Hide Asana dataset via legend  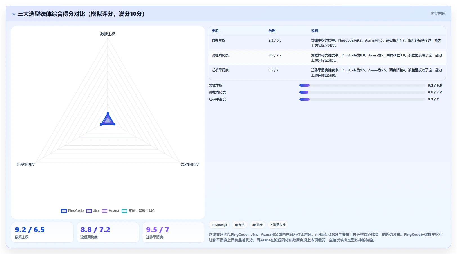click(x=110, y=211)
